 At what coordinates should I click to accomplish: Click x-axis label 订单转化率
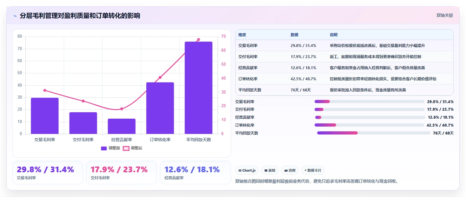[160, 140]
